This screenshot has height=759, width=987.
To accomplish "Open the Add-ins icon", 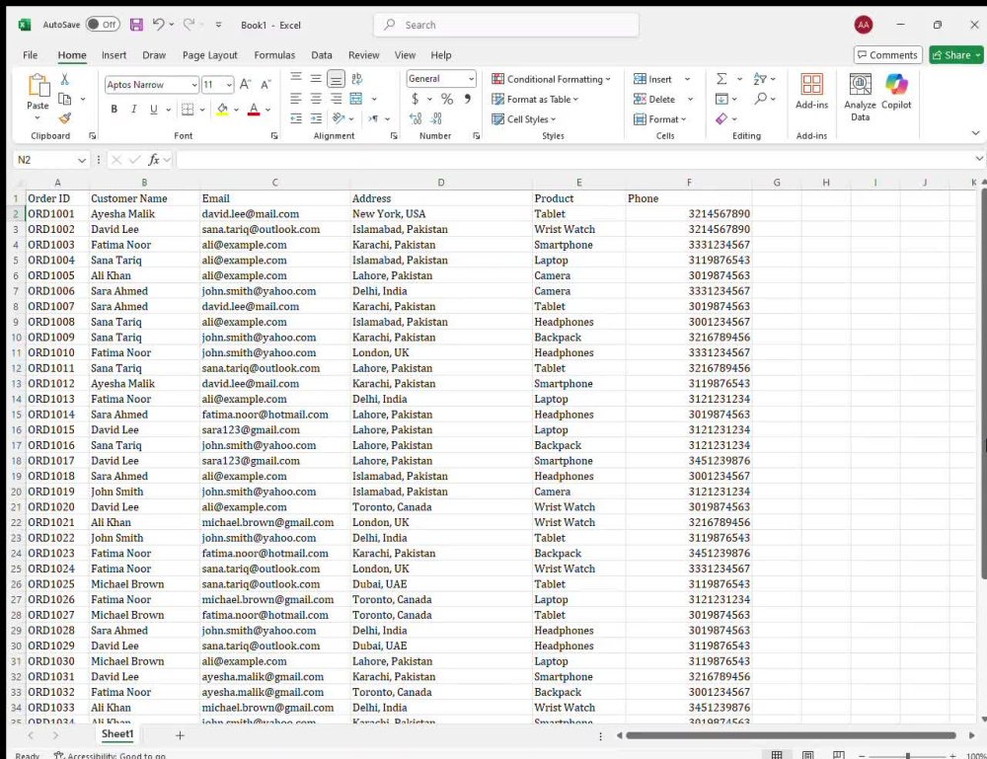I will [x=811, y=91].
